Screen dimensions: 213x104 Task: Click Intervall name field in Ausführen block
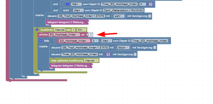[x=60, y=30]
